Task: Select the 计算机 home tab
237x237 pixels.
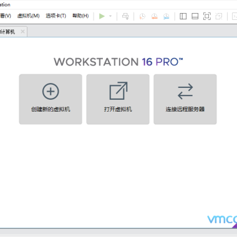Action: [13, 32]
